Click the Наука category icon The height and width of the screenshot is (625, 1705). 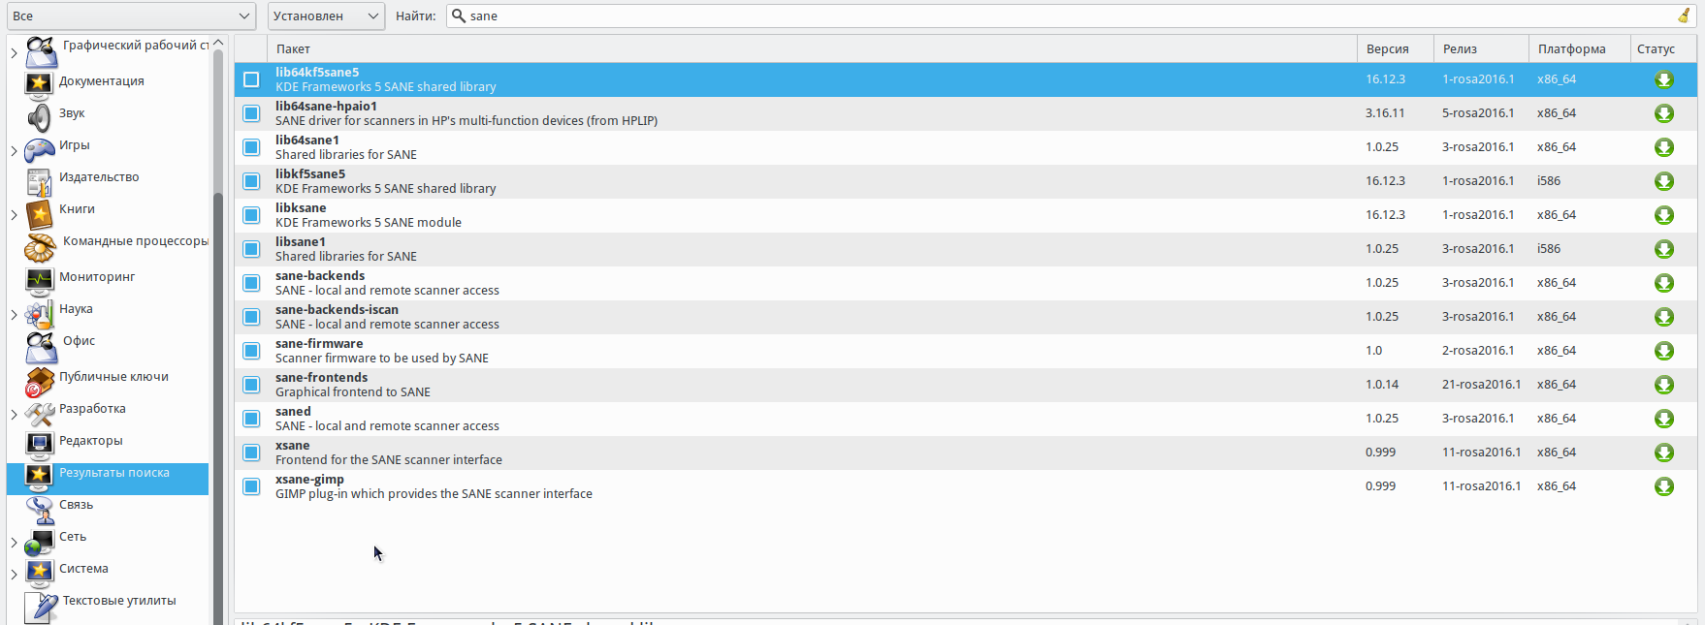tap(39, 313)
